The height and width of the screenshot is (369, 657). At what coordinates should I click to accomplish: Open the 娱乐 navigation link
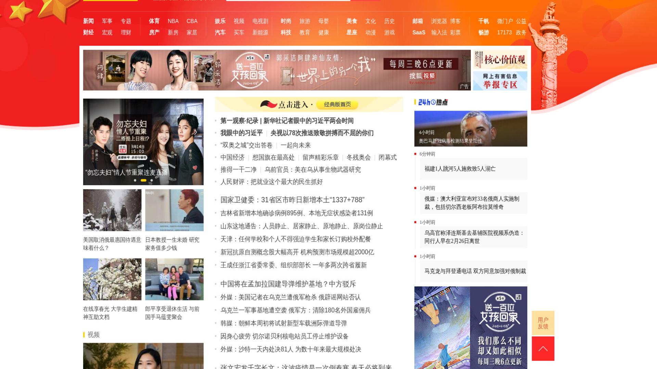220,21
